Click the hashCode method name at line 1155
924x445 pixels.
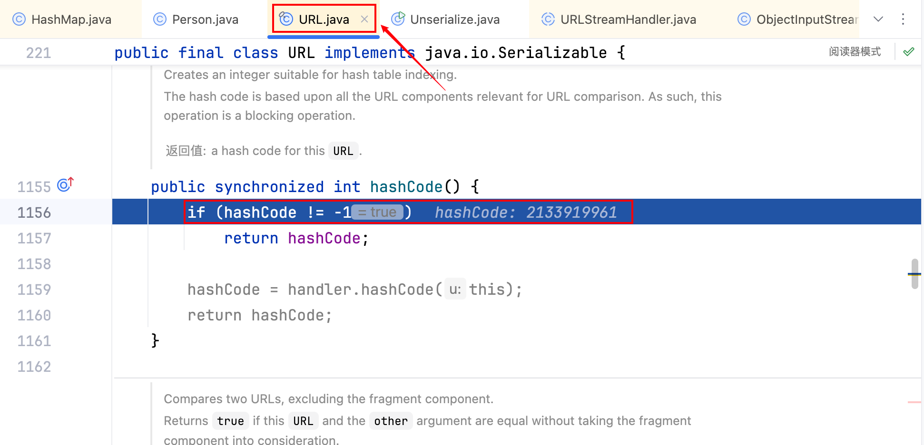click(406, 187)
